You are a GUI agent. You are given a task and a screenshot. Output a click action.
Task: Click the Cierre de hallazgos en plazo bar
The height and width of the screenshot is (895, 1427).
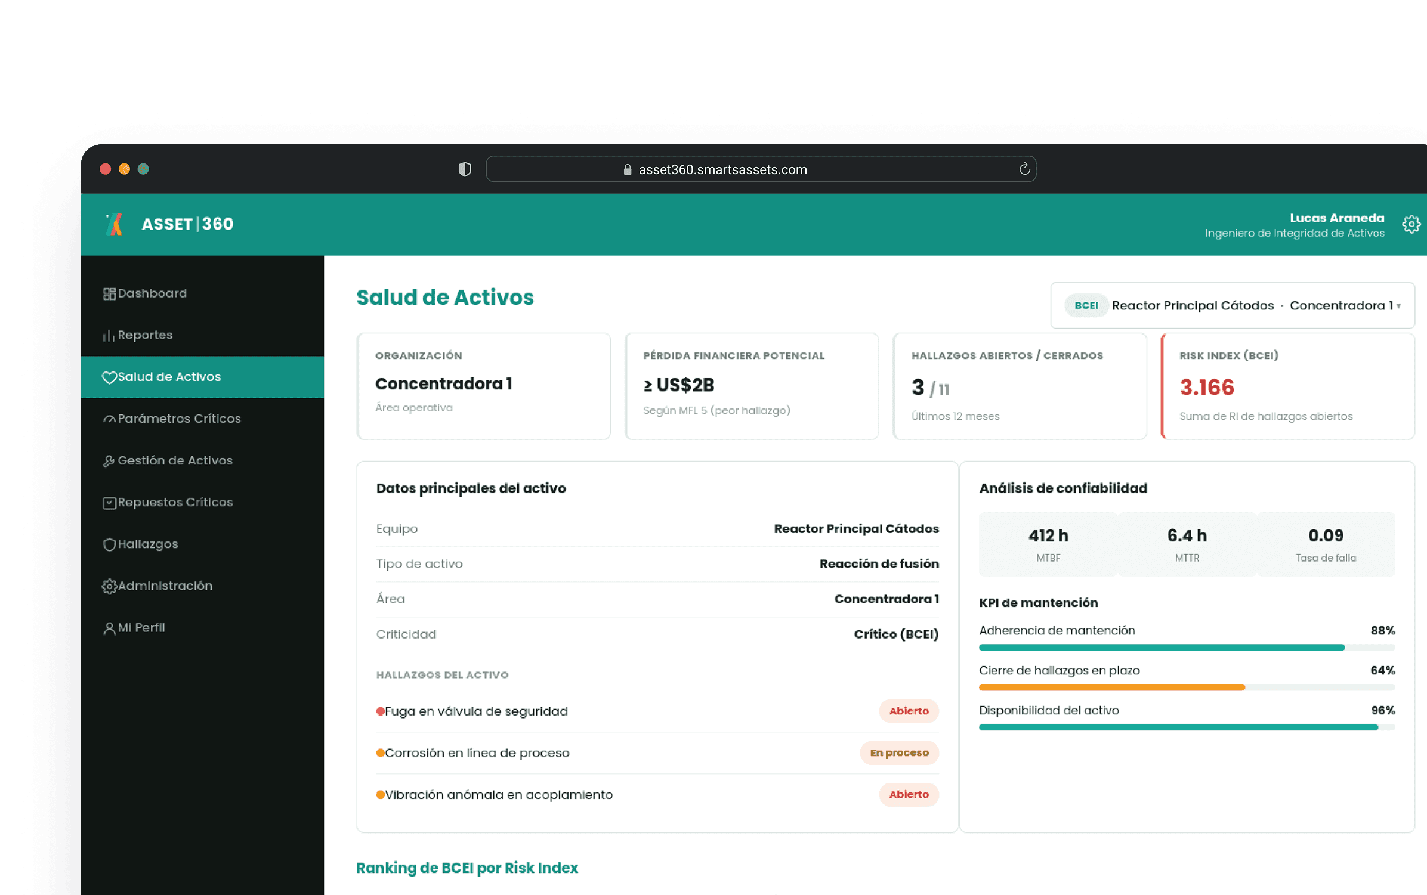[x=1187, y=687]
